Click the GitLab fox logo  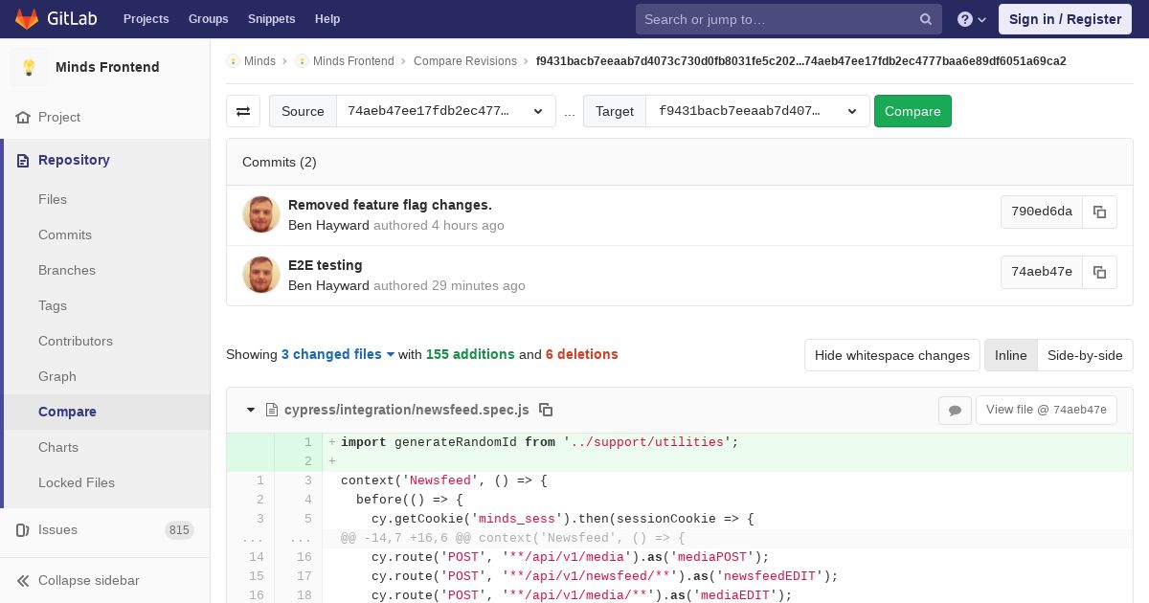27,18
